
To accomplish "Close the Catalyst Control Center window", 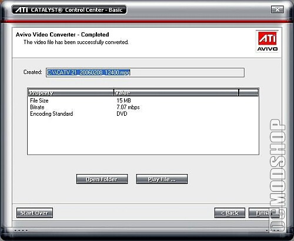I will click(278, 9).
